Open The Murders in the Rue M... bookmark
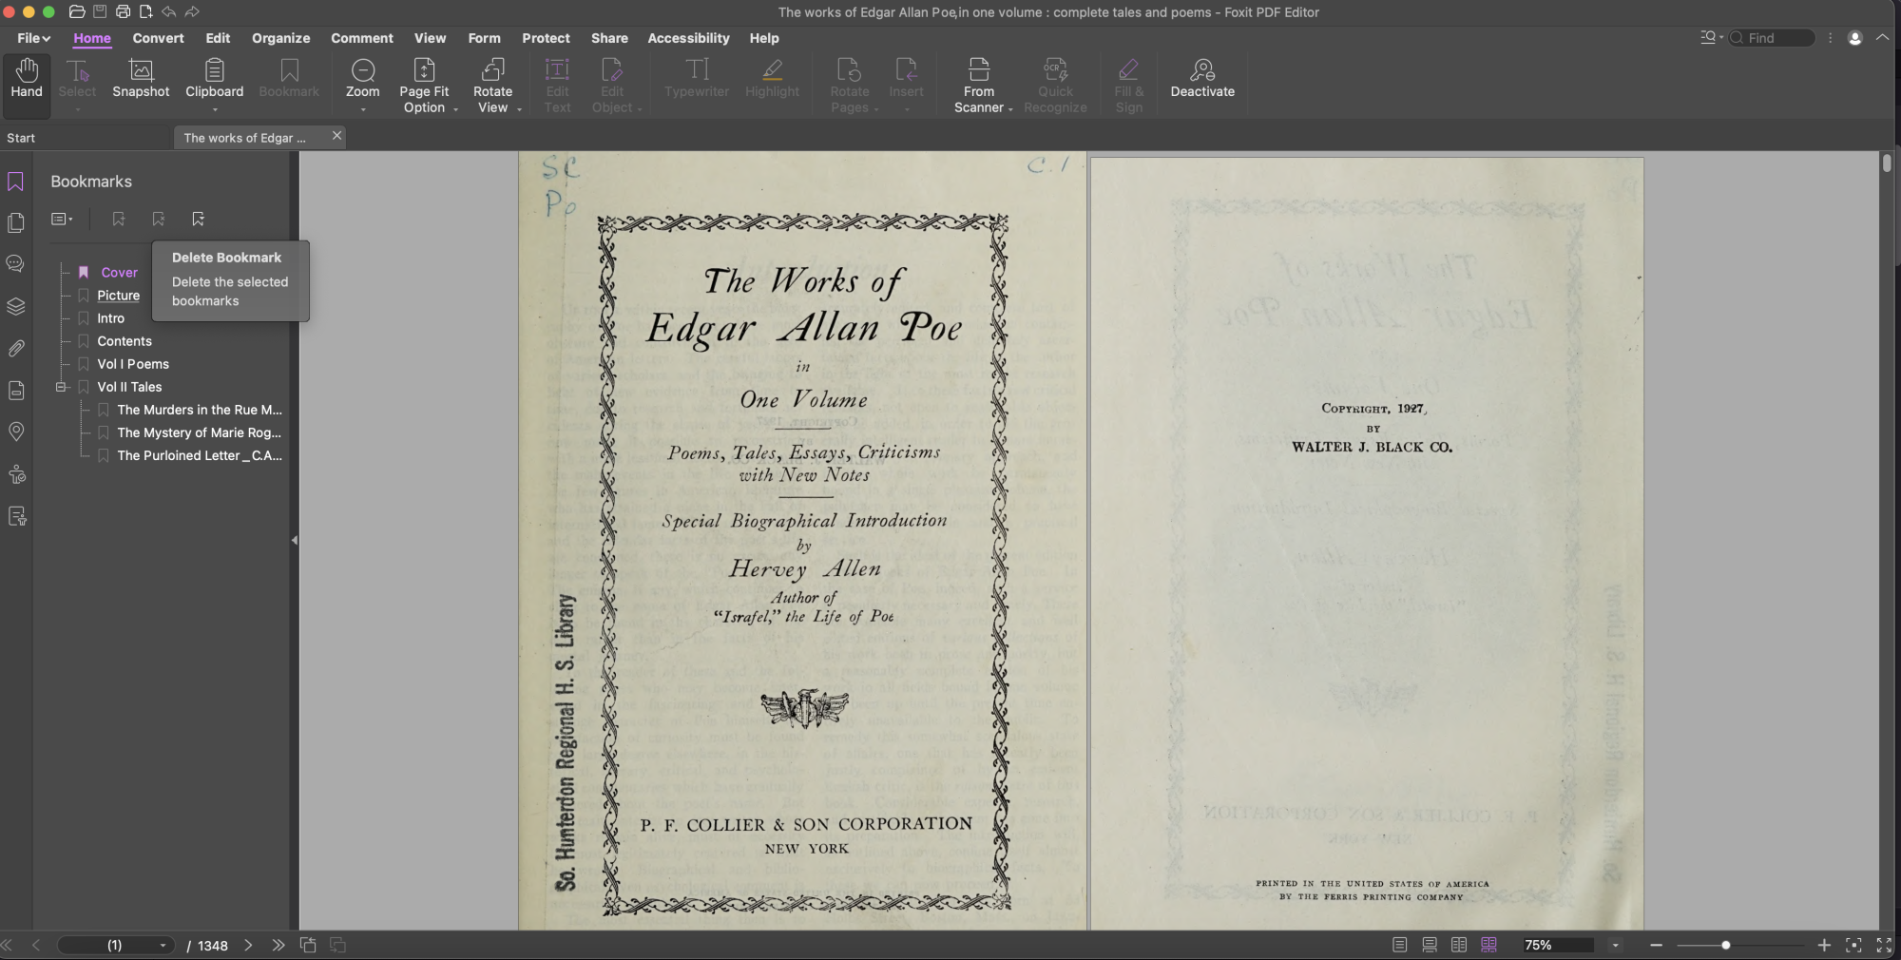Viewport: 1901px width, 960px height. click(200, 410)
